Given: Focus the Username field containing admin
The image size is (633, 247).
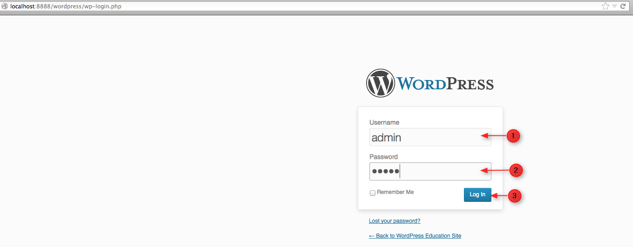Looking at the screenshot, I should tap(430, 137).
